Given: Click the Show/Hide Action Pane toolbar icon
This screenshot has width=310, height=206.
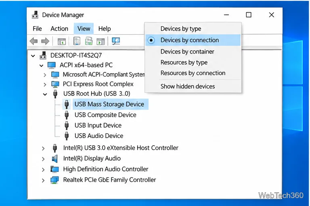Looking at the screenshot, I should click(x=101, y=41).
